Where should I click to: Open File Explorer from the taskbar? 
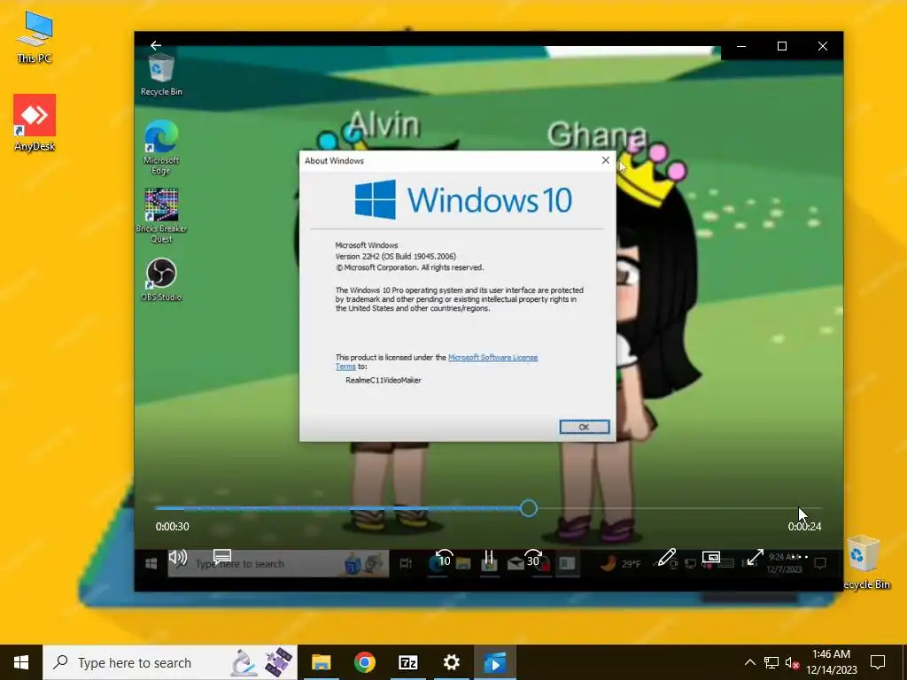321,662
